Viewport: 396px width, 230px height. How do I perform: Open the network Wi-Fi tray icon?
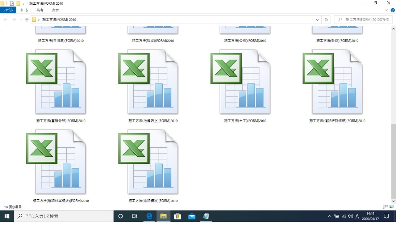tap(344, 216)
